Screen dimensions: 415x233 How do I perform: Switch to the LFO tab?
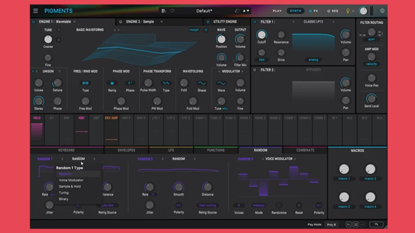pyautogui.click(x=171, y=150)
